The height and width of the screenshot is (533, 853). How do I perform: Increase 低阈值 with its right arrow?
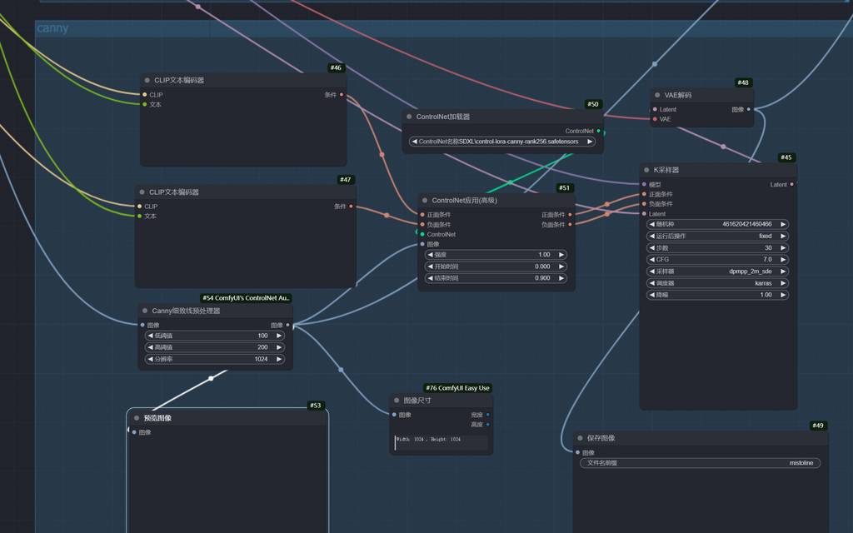click(x=279, y=336)
